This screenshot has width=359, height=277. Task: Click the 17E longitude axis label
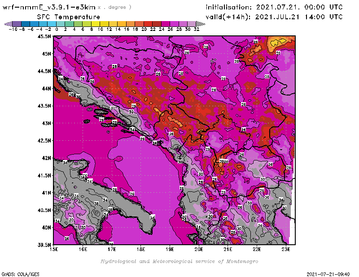point(112,249)
